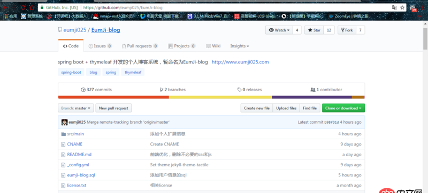Image resolution: width=428 pixels, height=193 pixels.
Task: Open the Merge remote-tracking branch commit message
Action: [x=128, y=122]
